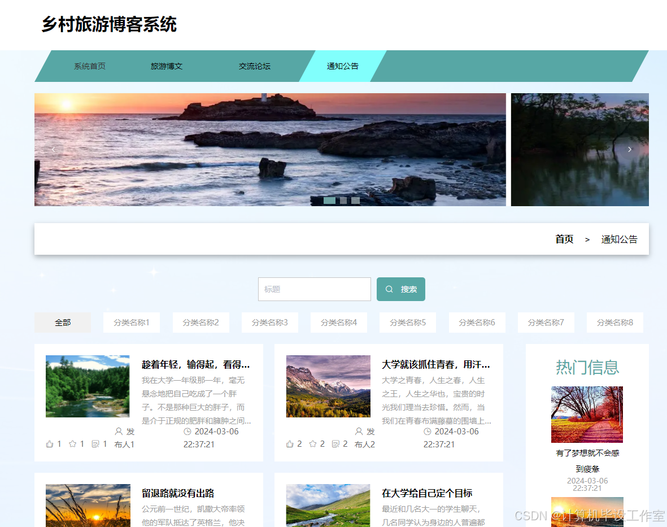Click excerpt starting 最近和几名大一的学生聊天
The image size is (667, 527).
(433, 516)
